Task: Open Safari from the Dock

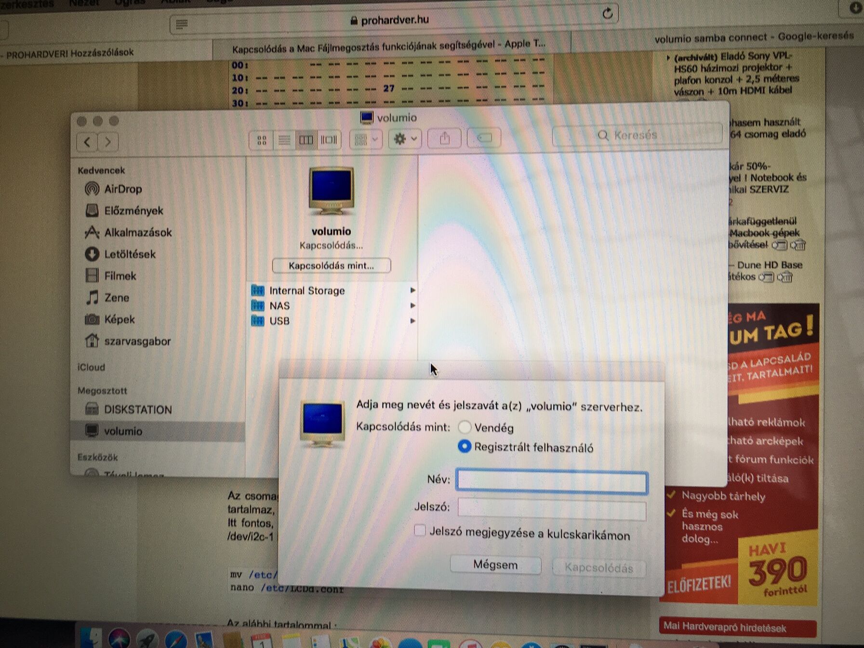Action: (x=176, y=640)
